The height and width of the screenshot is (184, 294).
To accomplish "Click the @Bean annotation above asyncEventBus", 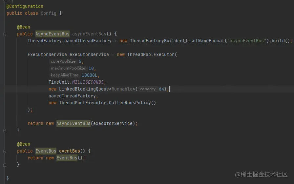I will click(24, 27).
